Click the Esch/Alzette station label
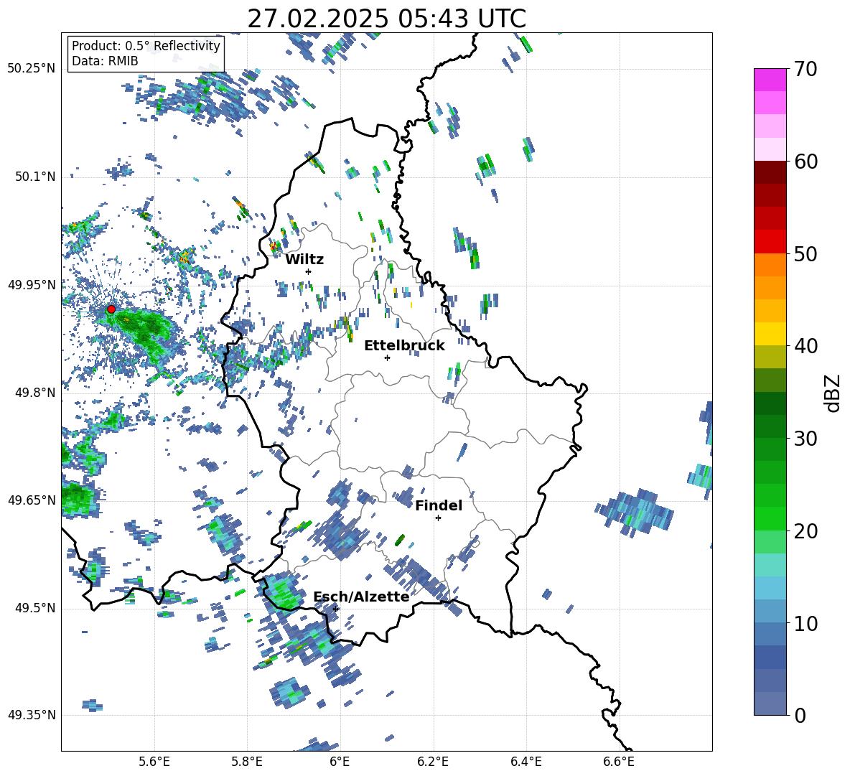 point(361,597)
